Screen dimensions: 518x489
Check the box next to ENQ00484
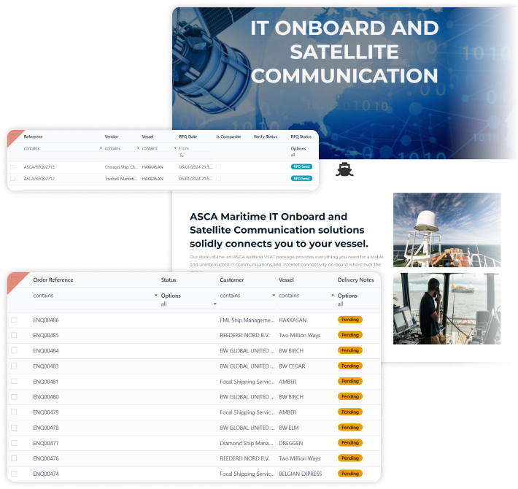(14, 350)
